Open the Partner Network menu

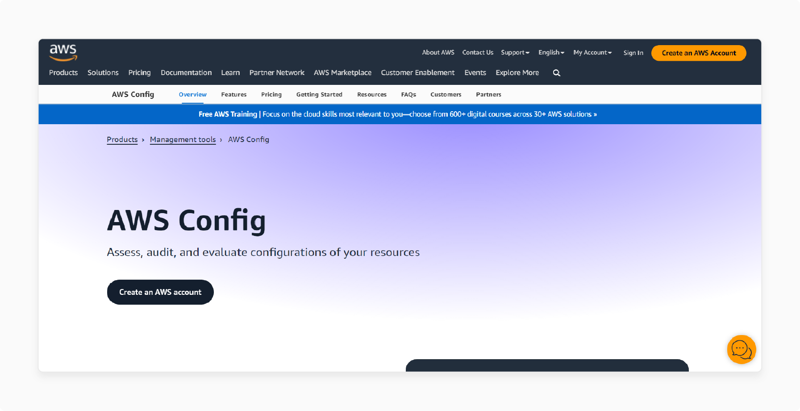(277, 73)
